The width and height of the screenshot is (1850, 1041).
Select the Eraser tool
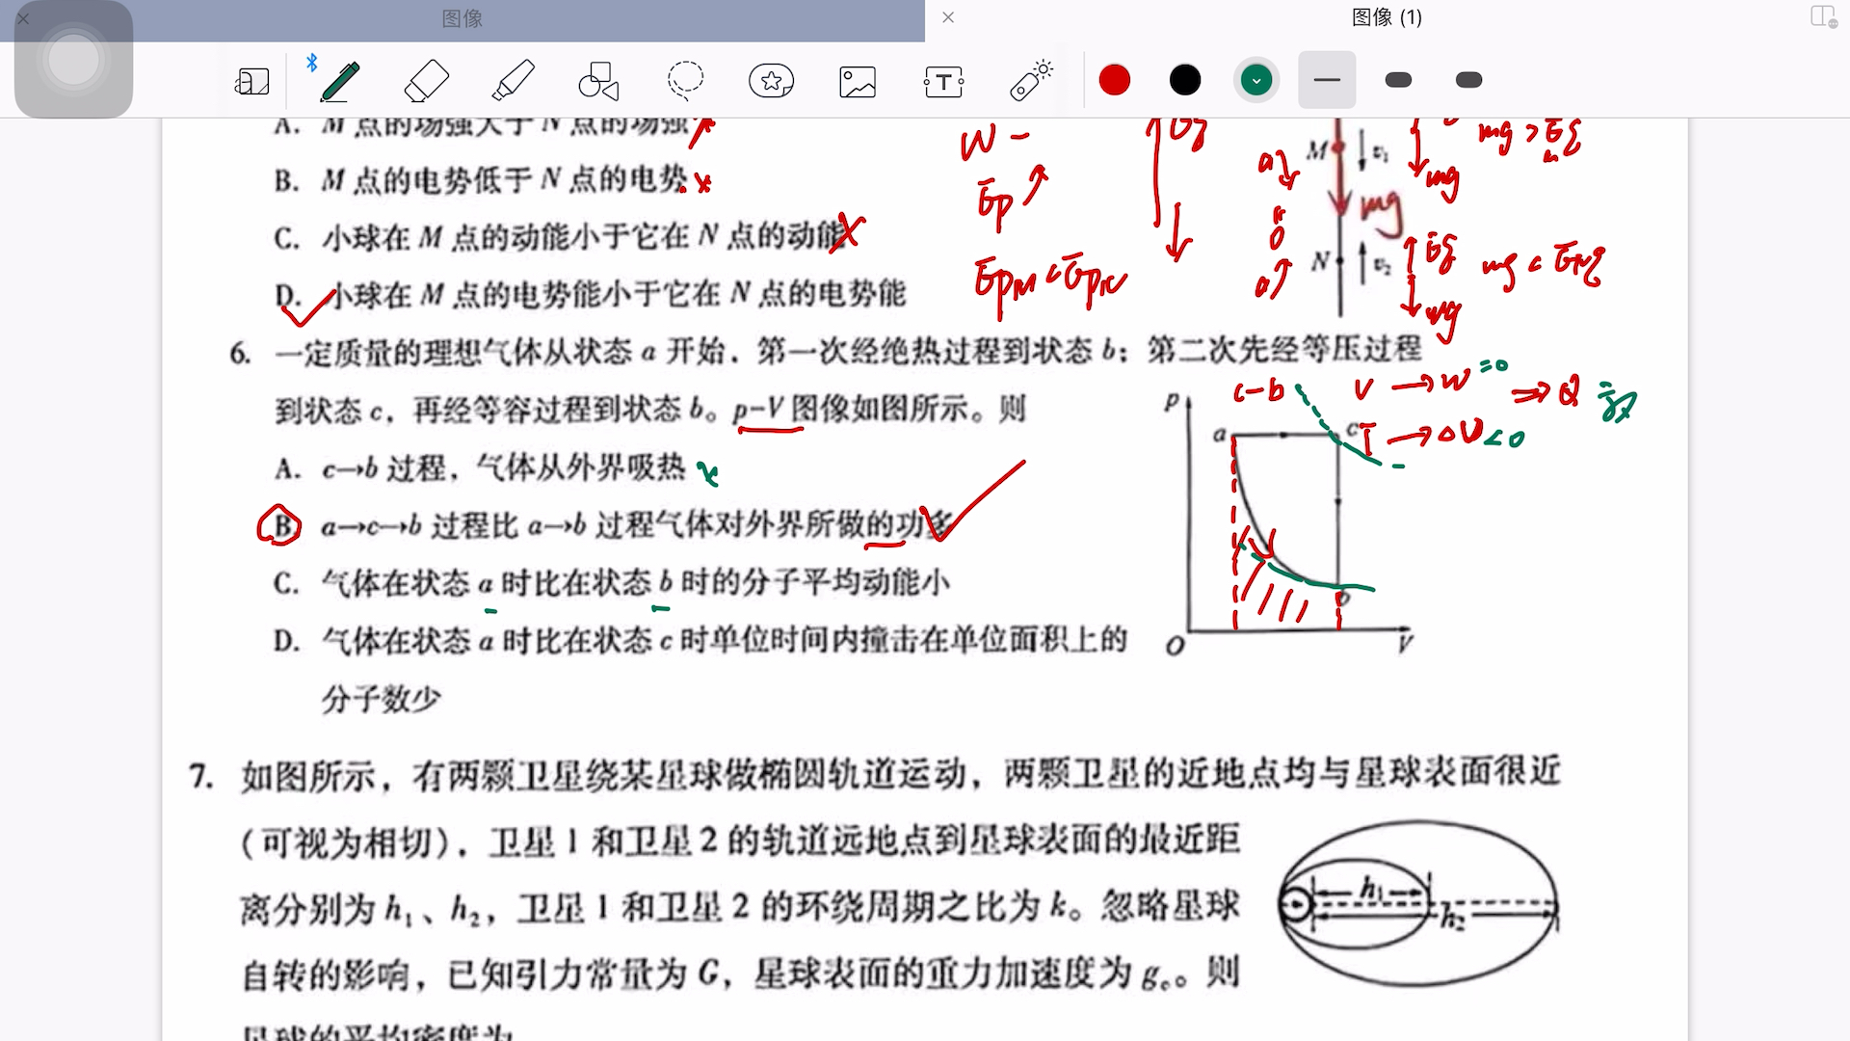426,81
